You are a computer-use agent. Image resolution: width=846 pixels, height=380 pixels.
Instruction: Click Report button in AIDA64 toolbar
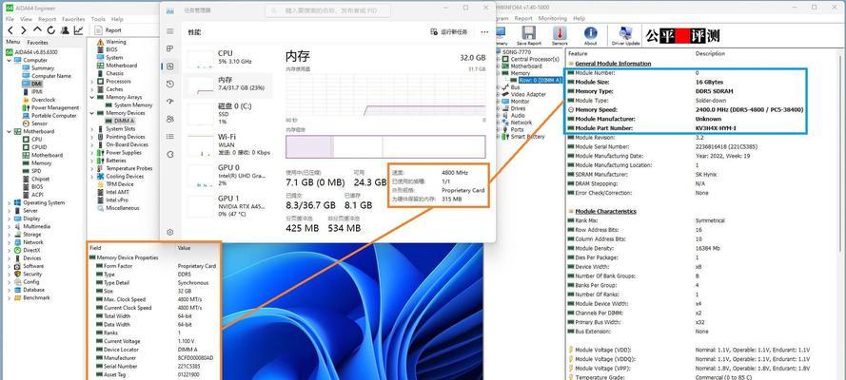pos(108,30)
